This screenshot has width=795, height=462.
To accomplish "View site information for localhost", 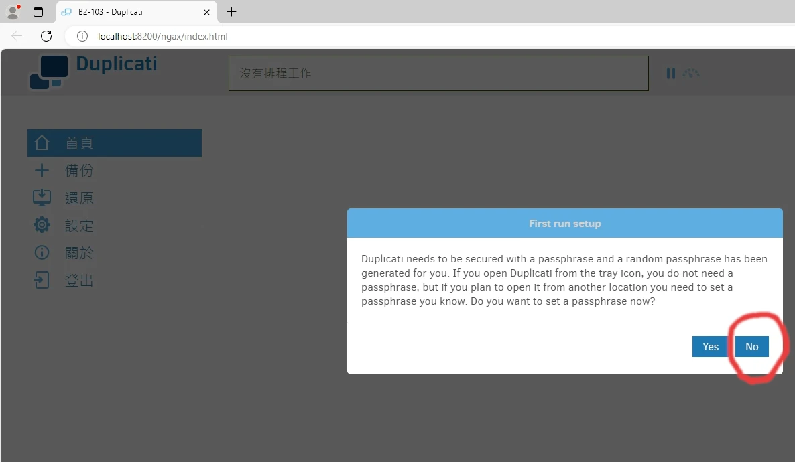I will [x=82, y=36].
